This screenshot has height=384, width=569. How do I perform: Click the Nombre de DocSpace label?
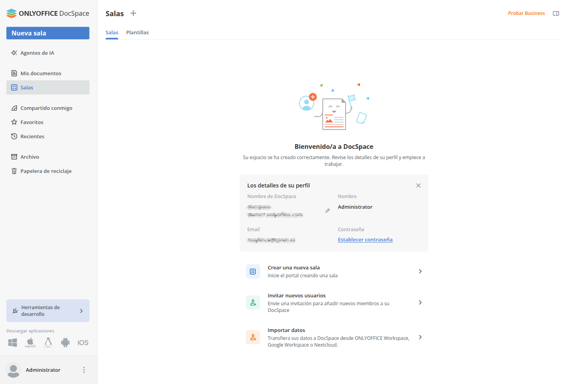(x=272, y=197)
